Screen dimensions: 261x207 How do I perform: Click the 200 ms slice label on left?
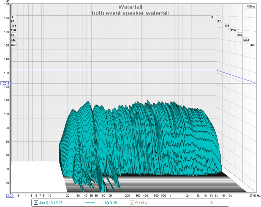(13, 30)
